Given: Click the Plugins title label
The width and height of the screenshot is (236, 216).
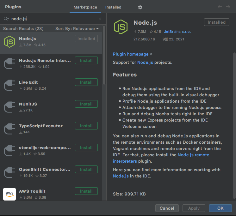Looking at the screenshot, I should [x=13, y=7].
